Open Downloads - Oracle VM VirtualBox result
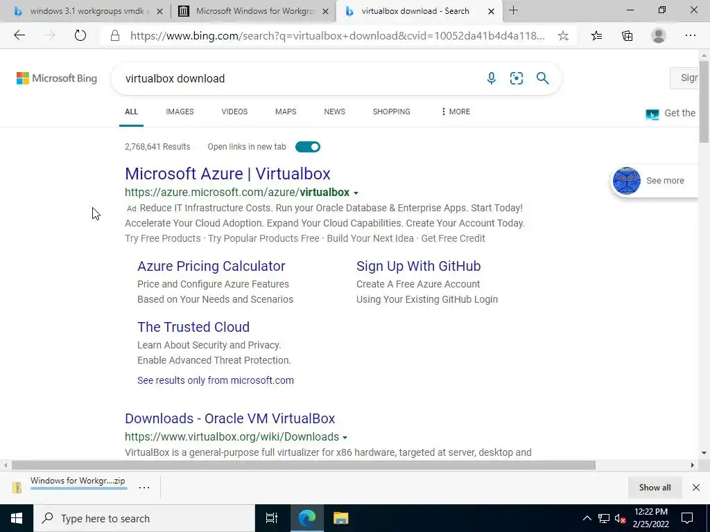710x532 pixels. click(230, 418)
